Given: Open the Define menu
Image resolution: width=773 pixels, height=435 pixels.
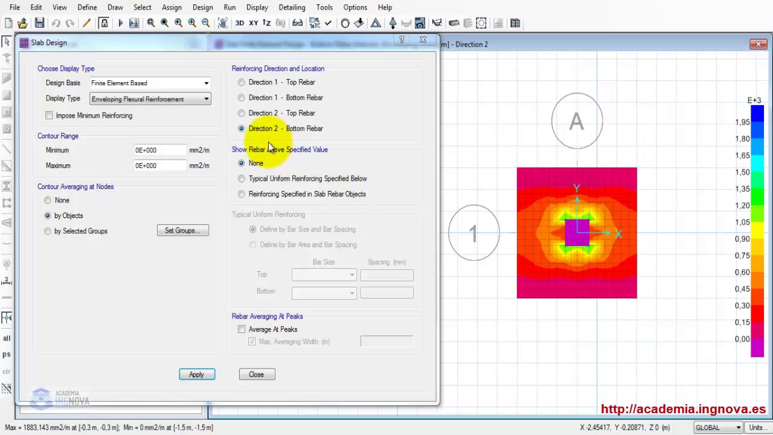Looking at the screenshot, I should 87,7.
